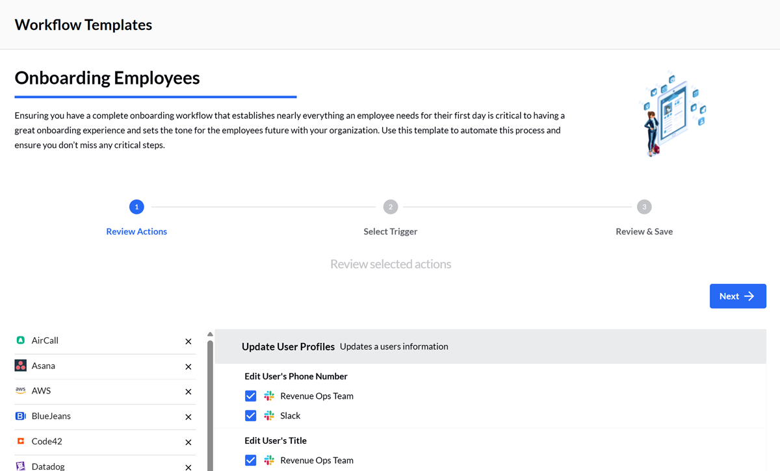Click the AirCall app icon

click(20, 340)
